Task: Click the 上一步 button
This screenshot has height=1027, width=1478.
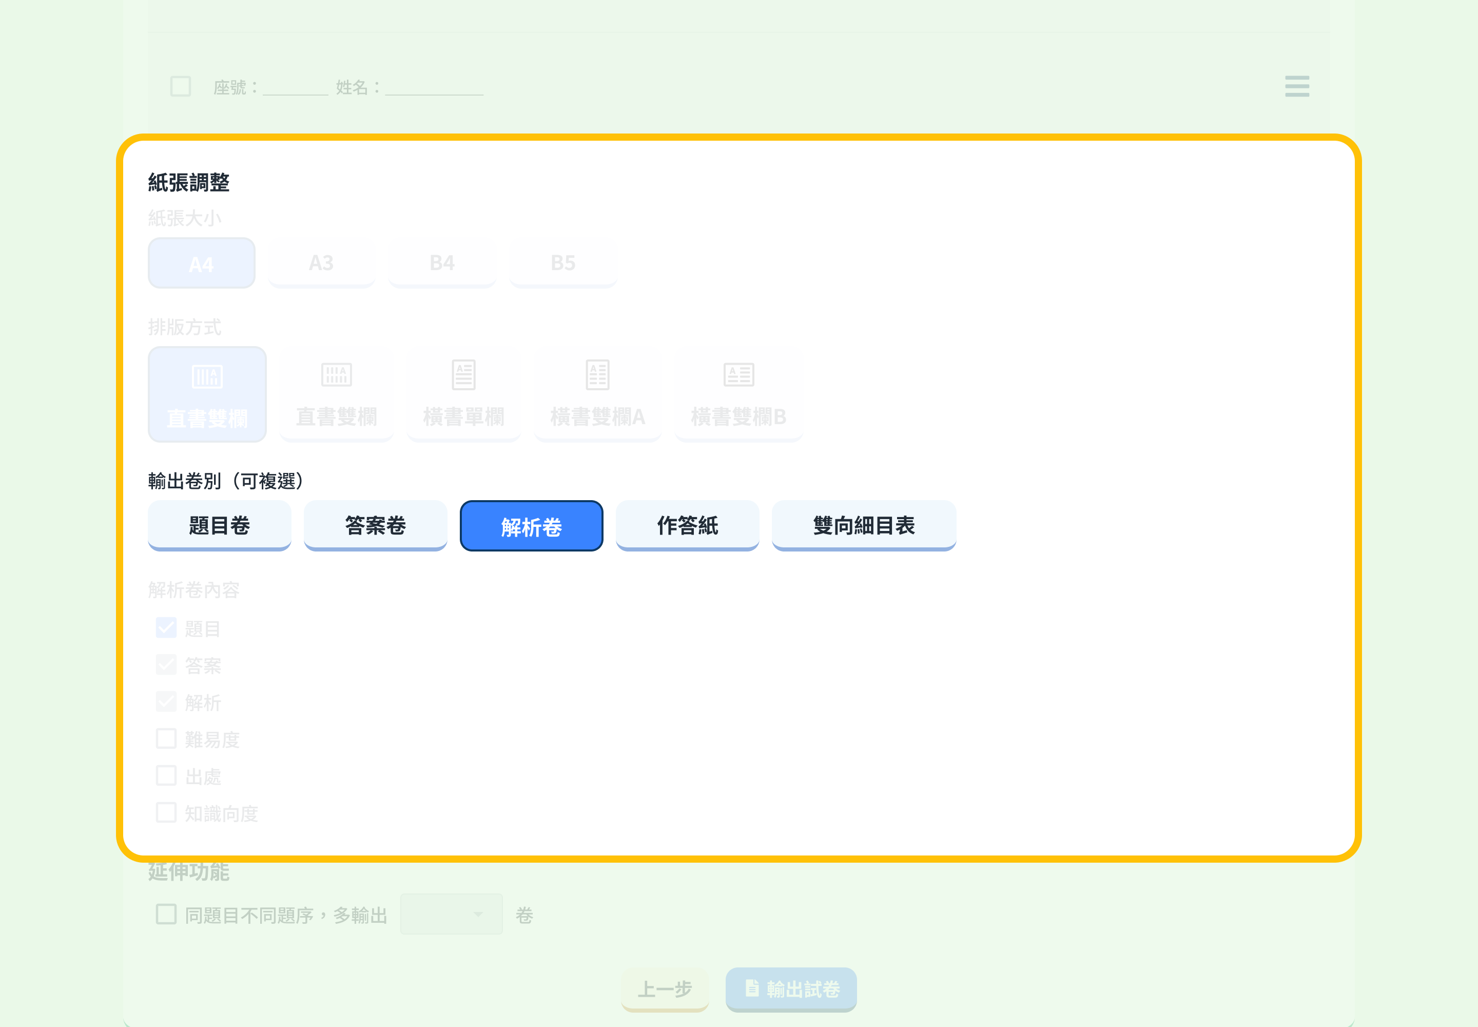Action: [x=665, y=989]
